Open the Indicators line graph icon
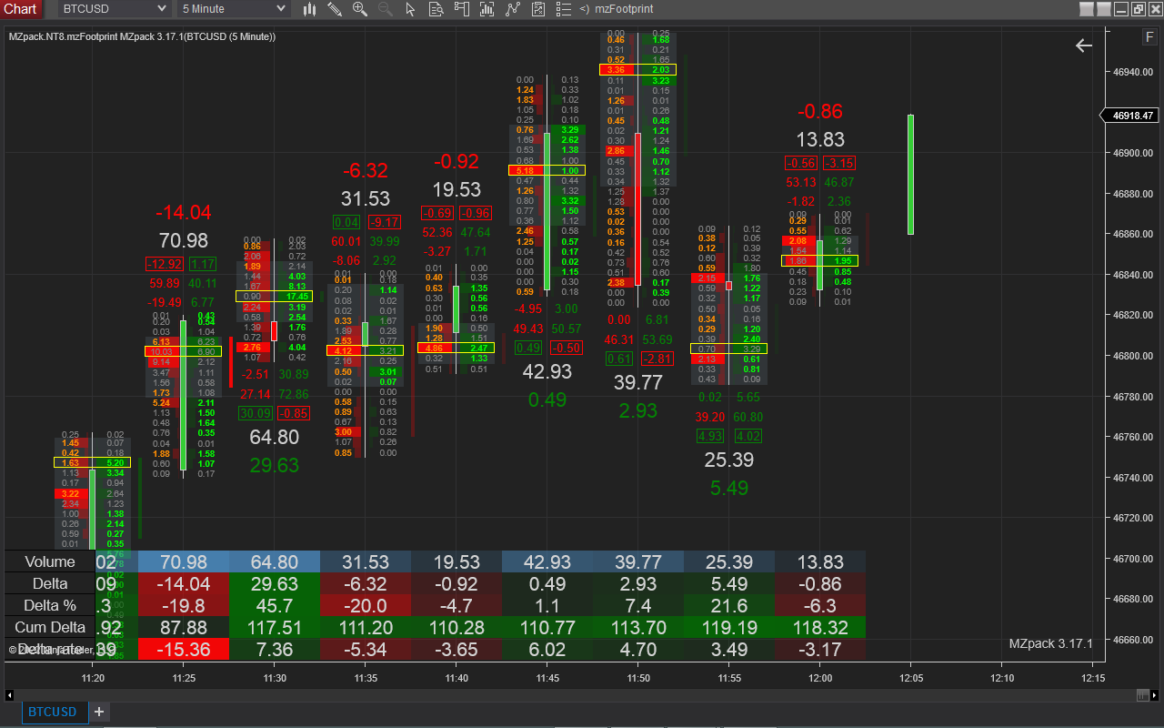 (513, 9)
